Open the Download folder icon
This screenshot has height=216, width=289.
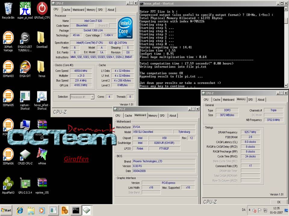pos(42,40)
